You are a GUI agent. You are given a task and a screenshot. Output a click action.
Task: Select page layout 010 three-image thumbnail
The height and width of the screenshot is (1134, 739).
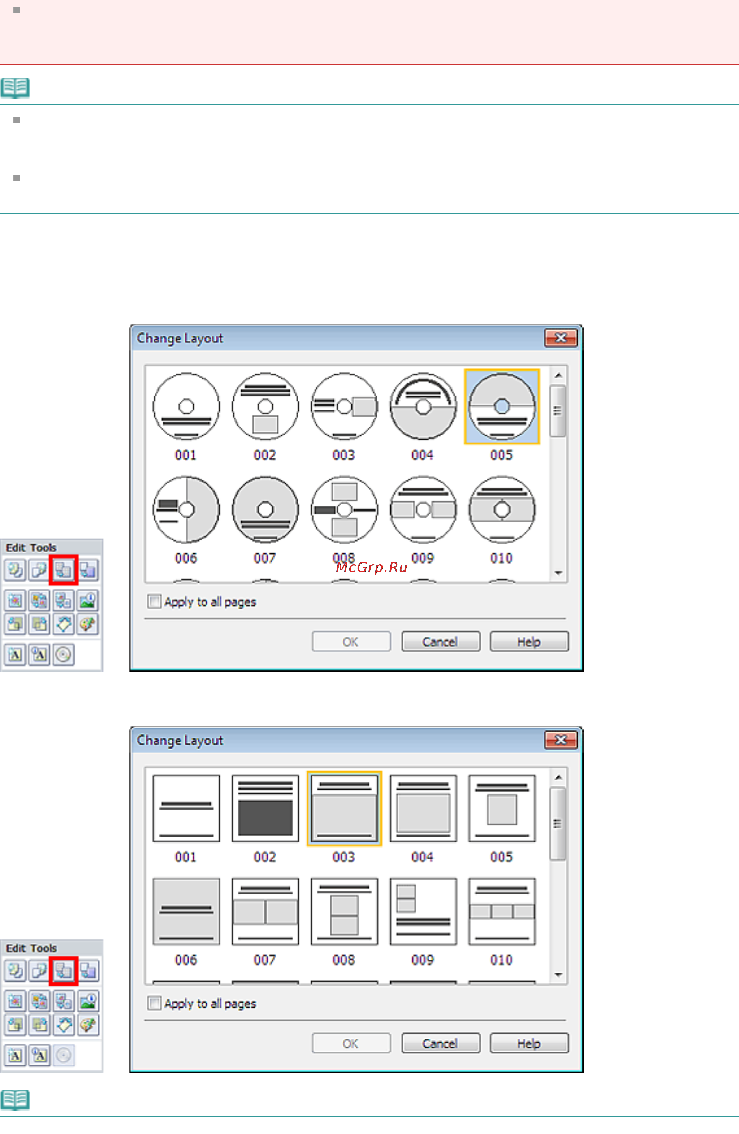pyautogui.click(x=502, y=911)
